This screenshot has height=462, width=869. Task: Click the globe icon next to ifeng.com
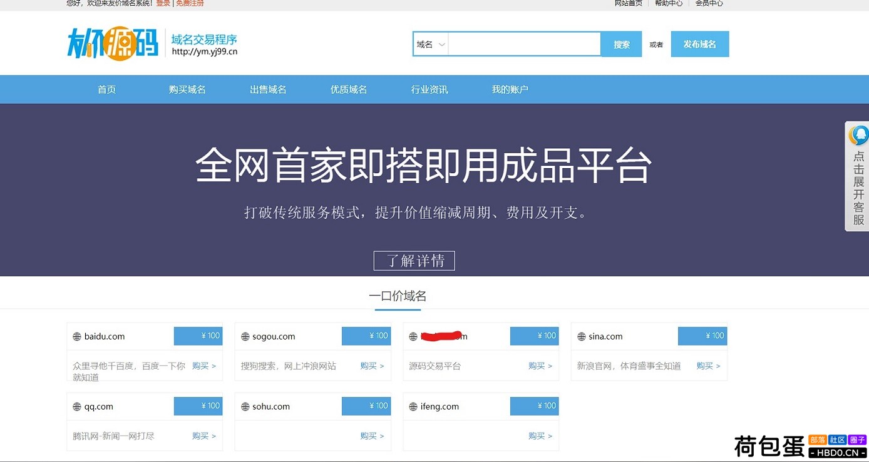[x=413, y=406]
